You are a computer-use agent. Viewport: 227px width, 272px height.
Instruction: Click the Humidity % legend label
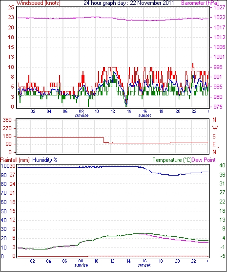point(45,160)
